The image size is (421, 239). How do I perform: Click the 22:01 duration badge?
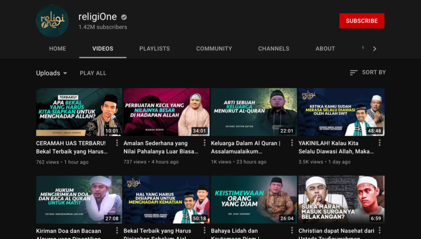(287, 131)
